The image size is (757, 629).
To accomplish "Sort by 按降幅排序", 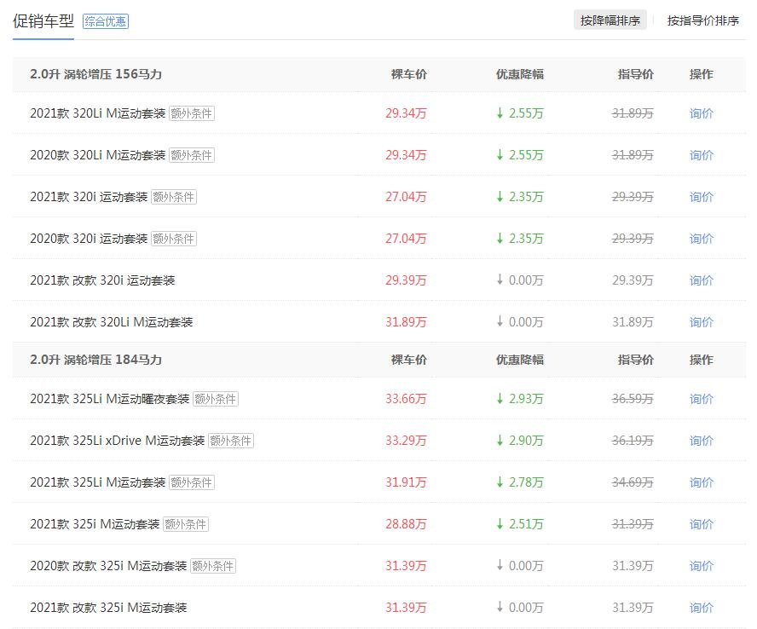I will pos(610,20).
